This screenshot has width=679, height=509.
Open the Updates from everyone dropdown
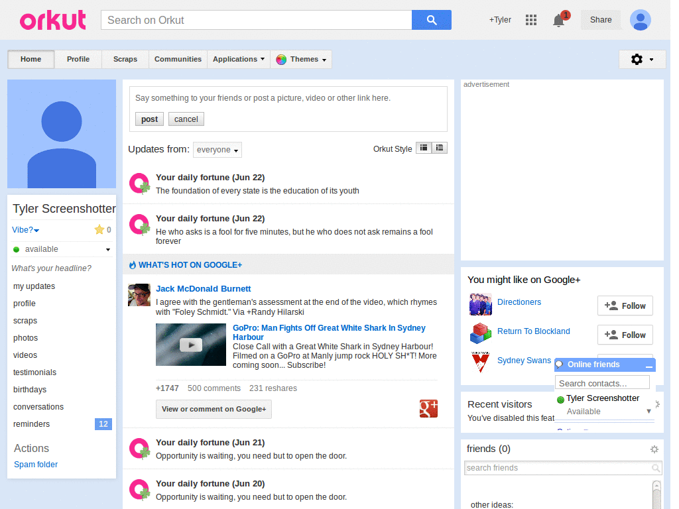tap(217, 150)
